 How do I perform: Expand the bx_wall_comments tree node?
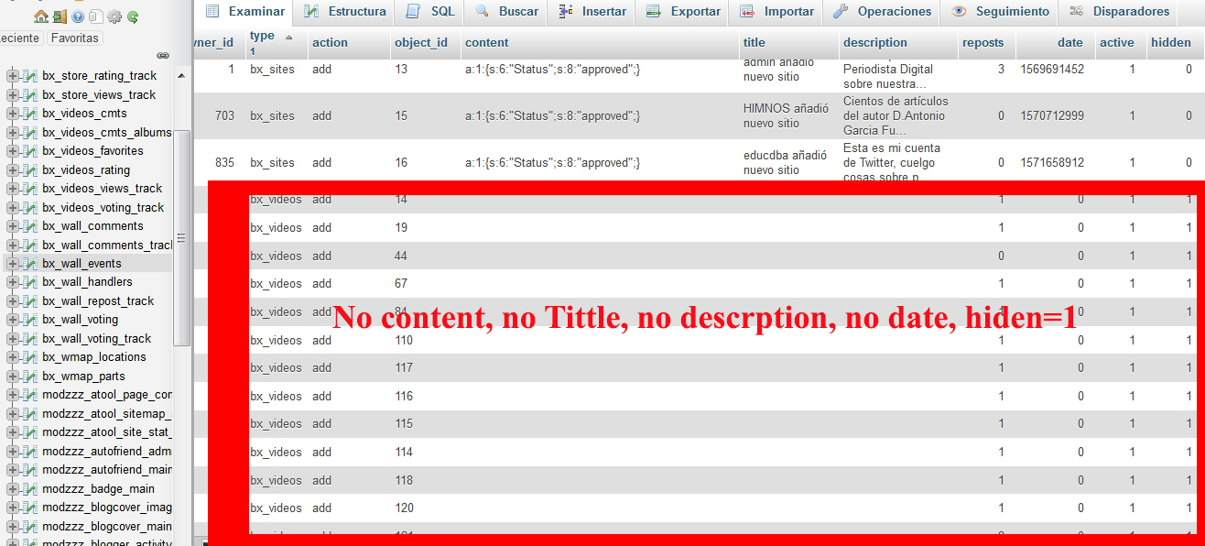pyautogui.click(x=13, y=226)
